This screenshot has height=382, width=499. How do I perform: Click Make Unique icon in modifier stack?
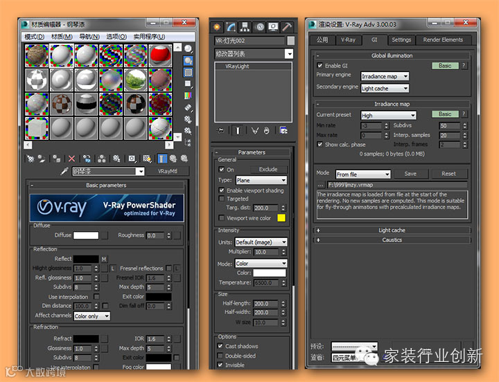coord(254,130)
